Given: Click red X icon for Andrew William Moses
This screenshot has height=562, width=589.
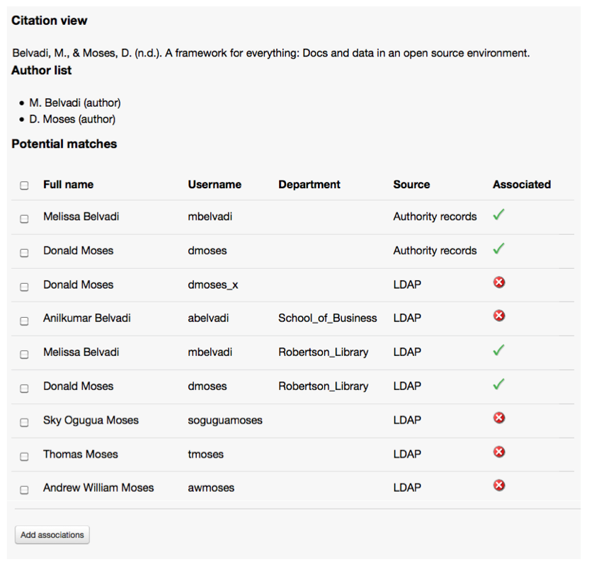Looking at the screenshot, I should pos(498,485).
